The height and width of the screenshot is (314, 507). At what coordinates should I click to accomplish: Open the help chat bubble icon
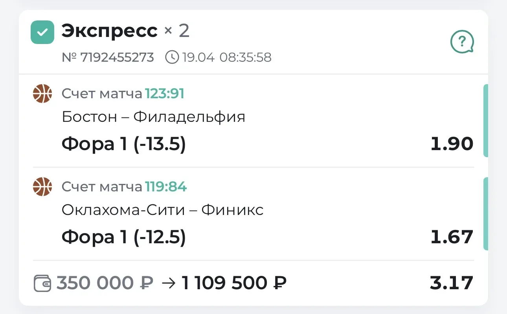(x=462, y=41)
